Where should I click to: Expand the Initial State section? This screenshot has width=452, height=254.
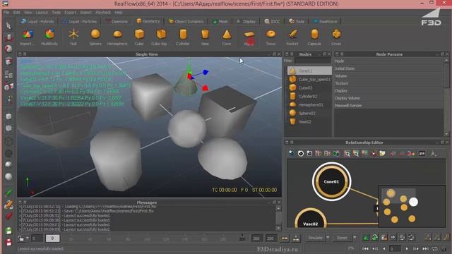point(388,68)
